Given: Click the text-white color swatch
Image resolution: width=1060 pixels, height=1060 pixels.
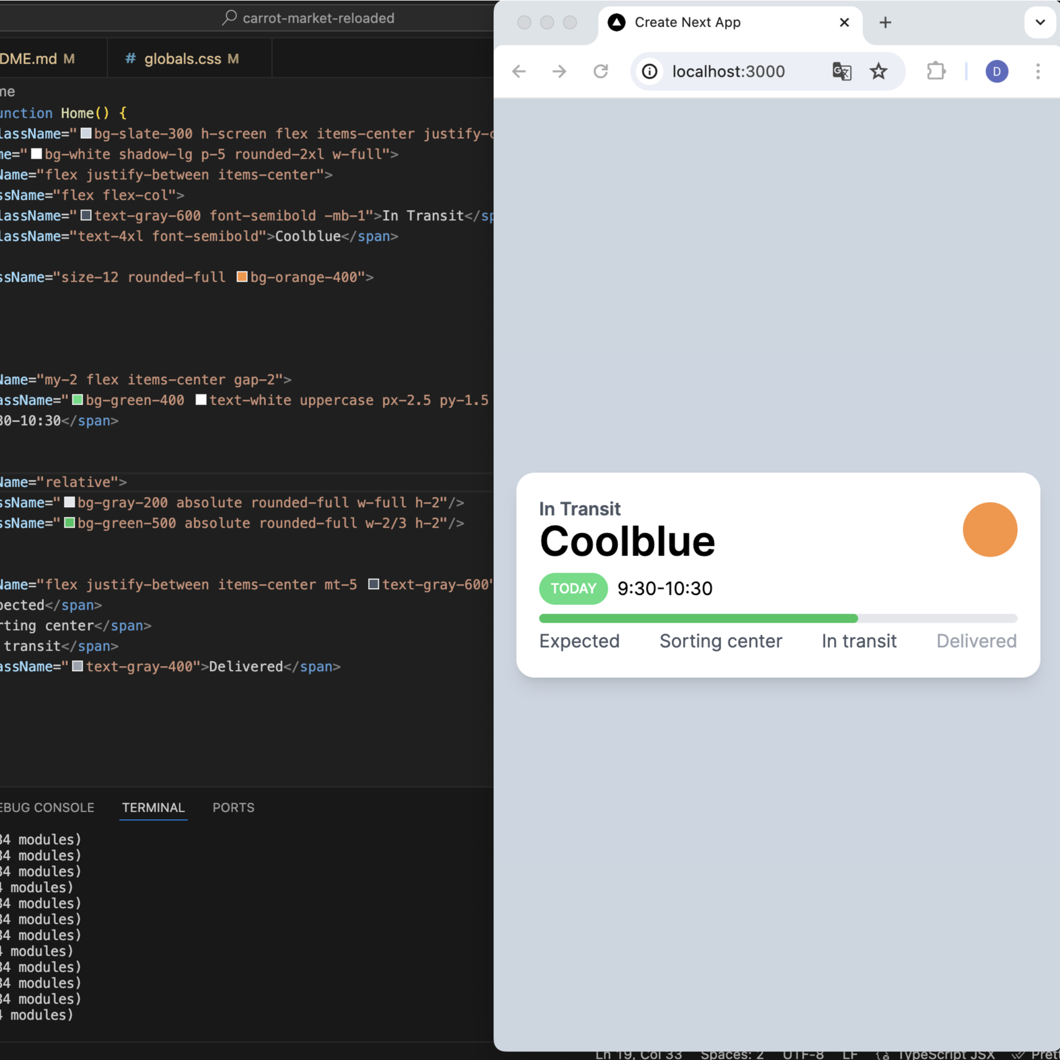Looking at the screenshot, I should [201, 400].
